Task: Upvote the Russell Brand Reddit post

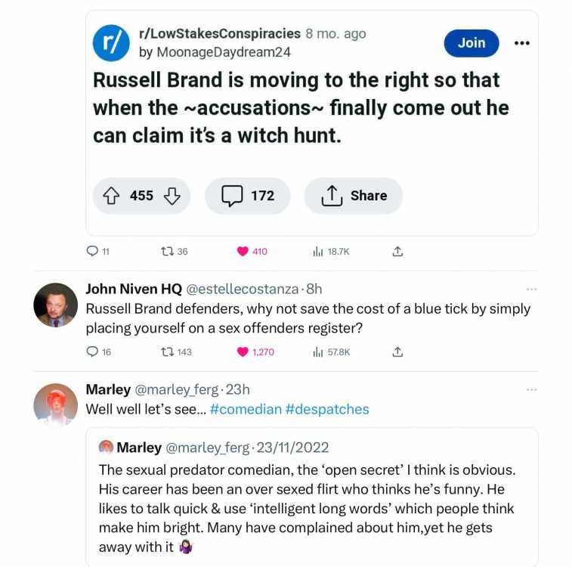Action: [x=111, y=196]
